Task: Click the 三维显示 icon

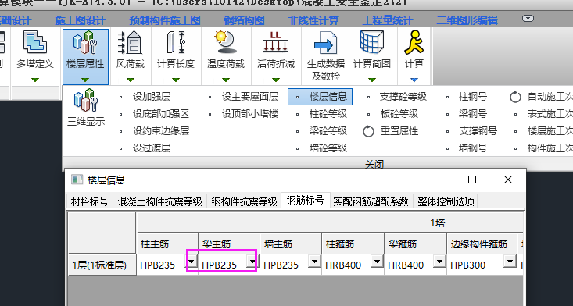Action: [x=86, y=100]
